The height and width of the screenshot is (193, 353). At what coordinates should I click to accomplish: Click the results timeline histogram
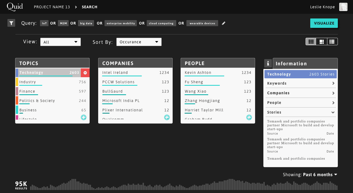(x=184, y=184)
